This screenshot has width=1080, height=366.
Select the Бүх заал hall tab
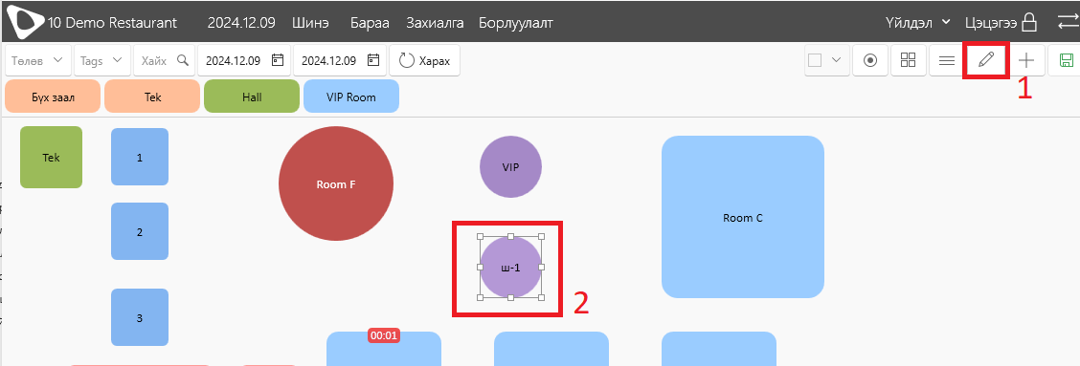click(x=53, y=97)
